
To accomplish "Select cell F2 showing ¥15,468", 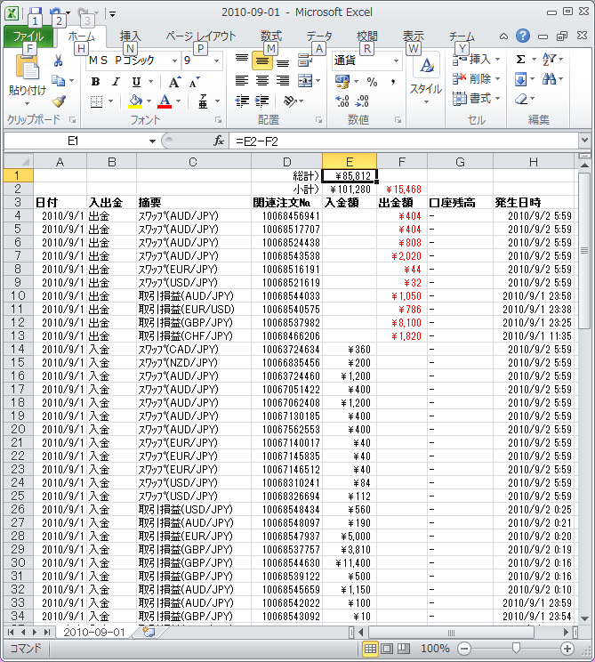I will pyautogui.click(x=402, y=189).
